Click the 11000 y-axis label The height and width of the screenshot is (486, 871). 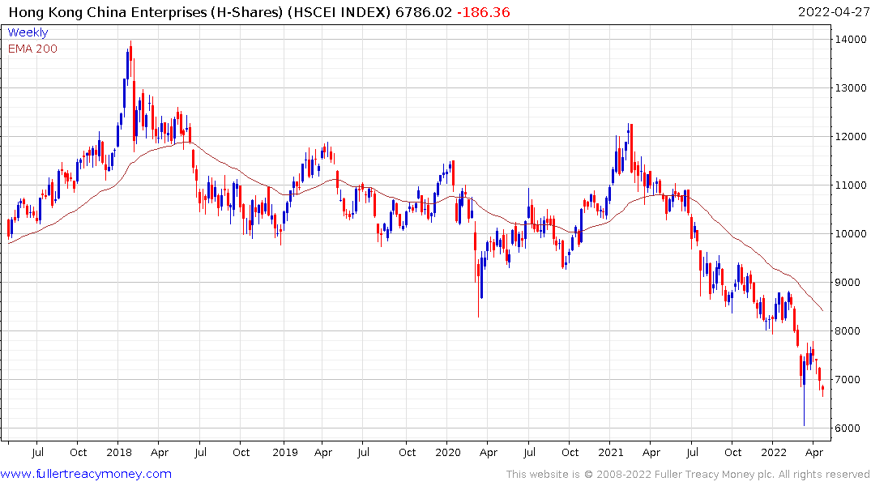(x=851, y=185)
